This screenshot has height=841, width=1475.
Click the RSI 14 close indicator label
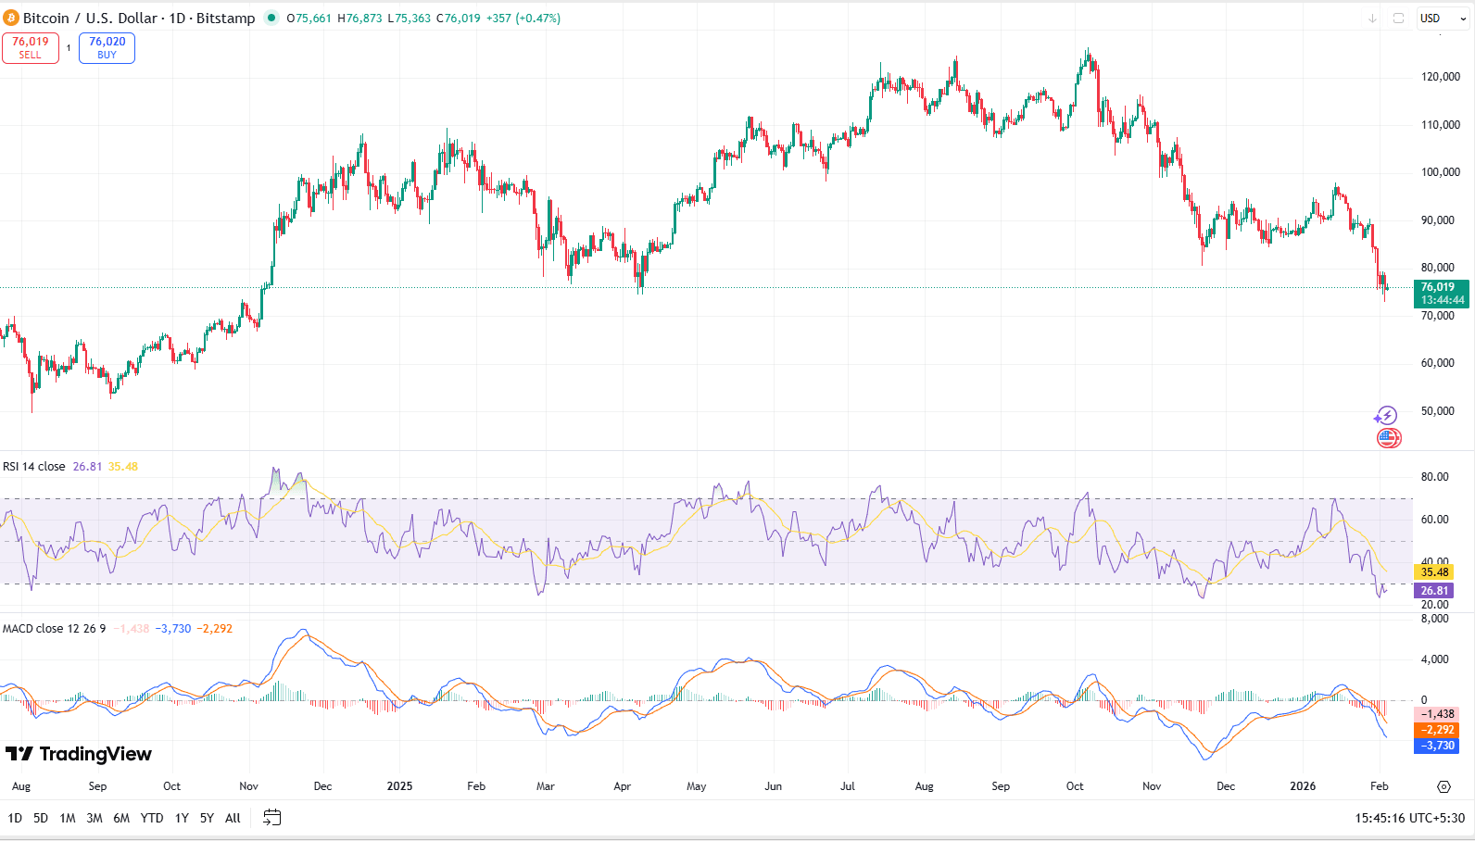[x=34, y=467]
